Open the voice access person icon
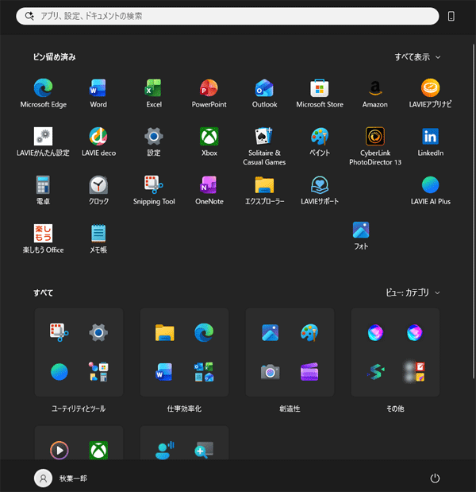 [164, 450]
